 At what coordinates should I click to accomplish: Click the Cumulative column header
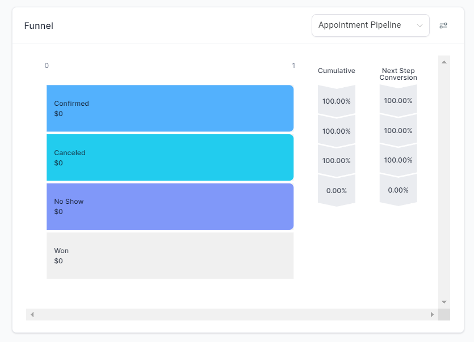pos(337,71)
